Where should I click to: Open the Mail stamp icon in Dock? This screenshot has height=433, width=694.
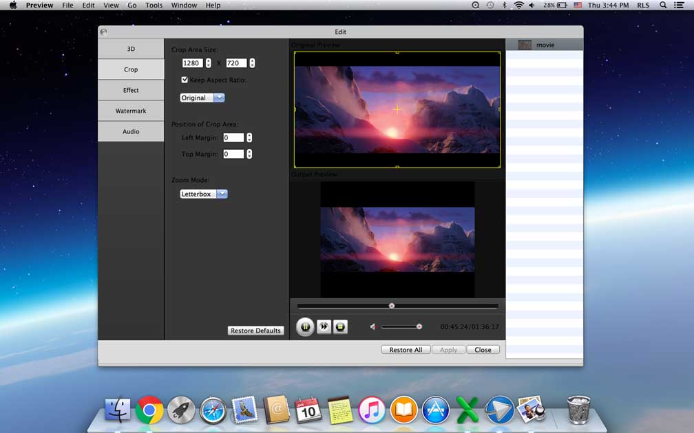coord(245,410)
